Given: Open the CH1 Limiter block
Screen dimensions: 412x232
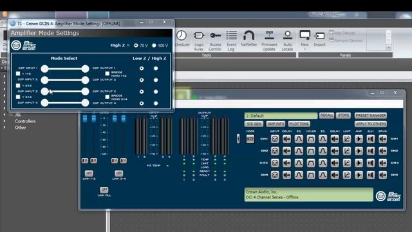Looking at the screenshot, I should click(347, 139).
